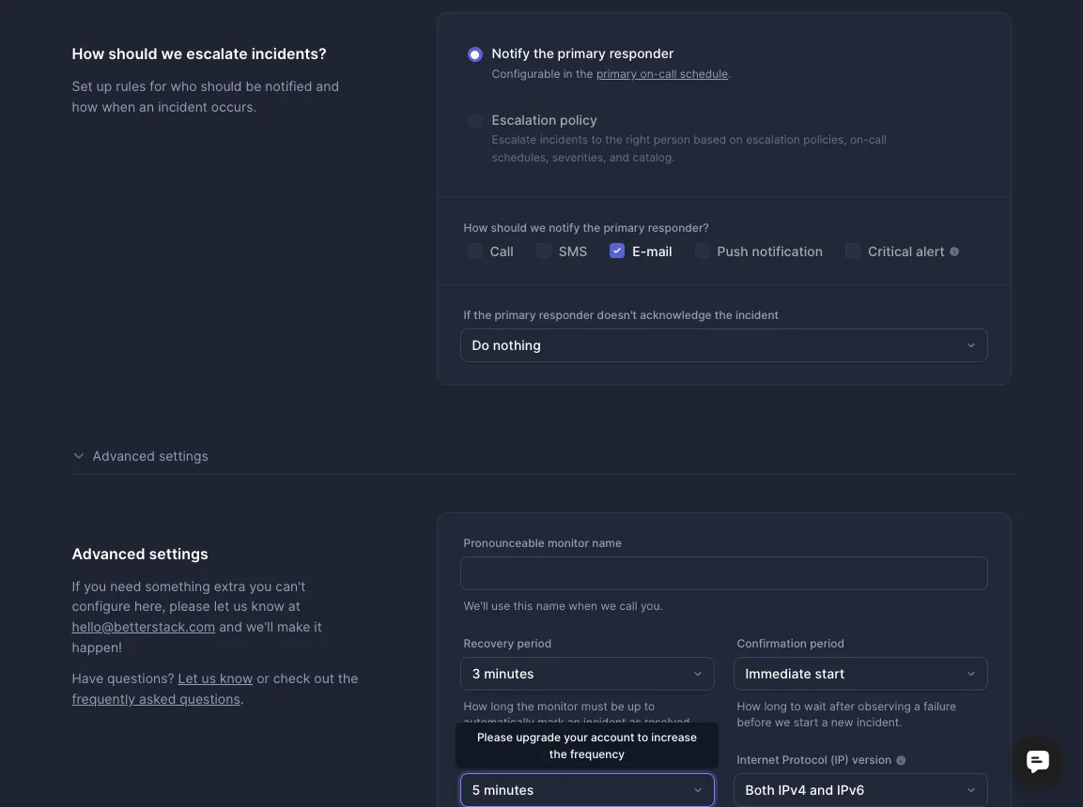Click Critical alert info icon
Image resolution: width=1083 pixels, height=807 pixels.
point(953,251)
